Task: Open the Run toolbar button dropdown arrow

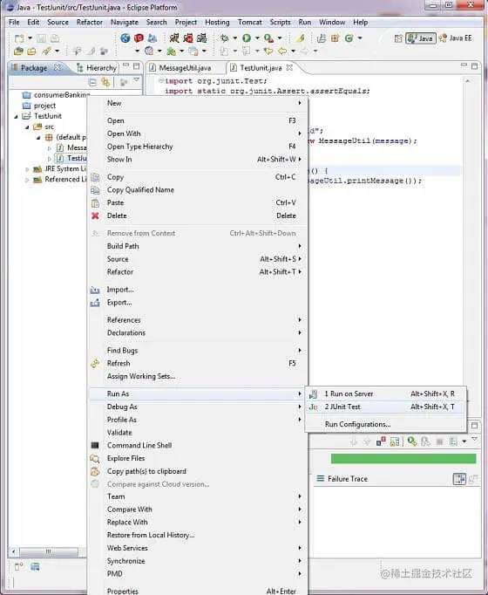Action: tap(257, 38)
